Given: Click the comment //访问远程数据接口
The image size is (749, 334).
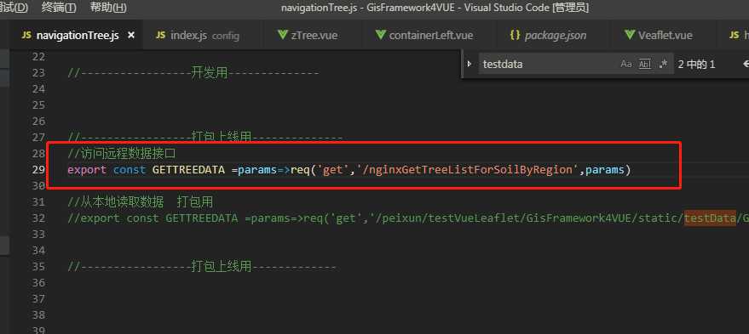Looking at the screenshot, I should tap(123, 154).
